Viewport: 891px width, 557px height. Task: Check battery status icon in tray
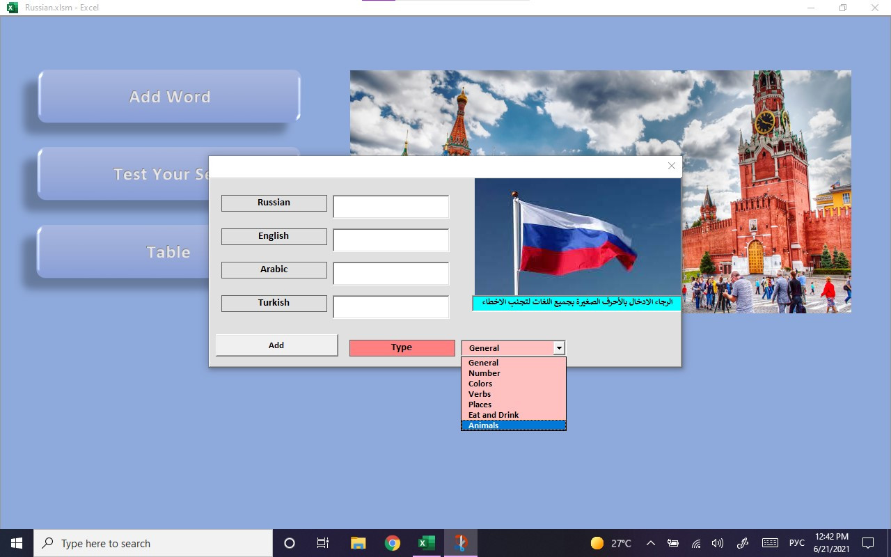coord(673,543)
